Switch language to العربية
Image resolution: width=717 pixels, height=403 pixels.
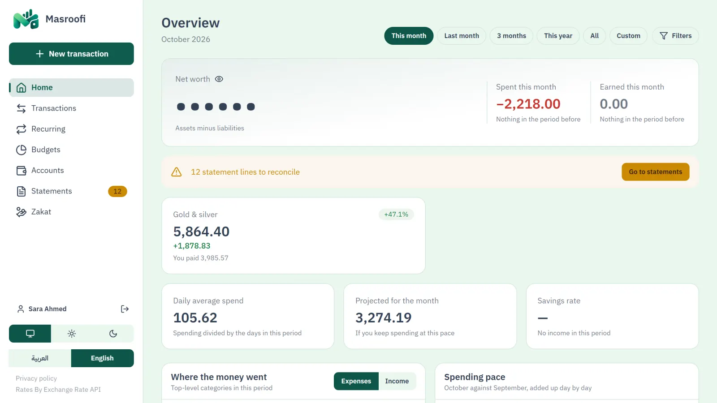[40, 358]
